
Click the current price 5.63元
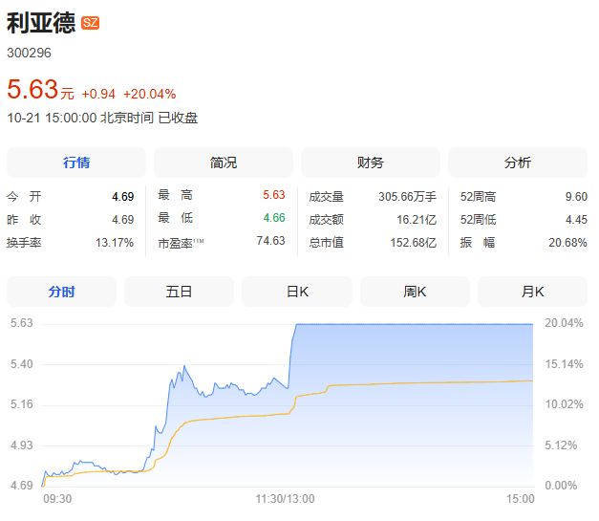tap(40, 90)
